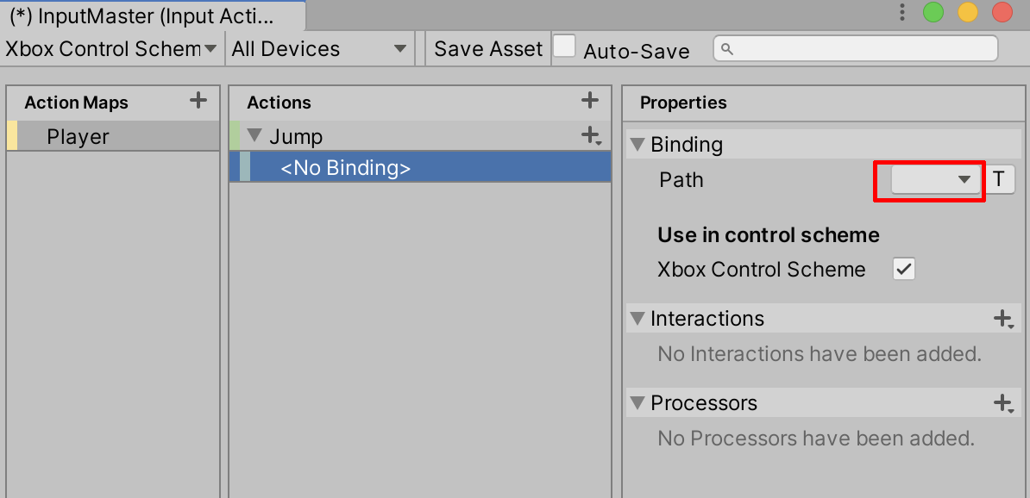The image size is (1030, 498).
Task: Open the binding Path dropdown
Action: pyautogui.click(x=935, y=180)
